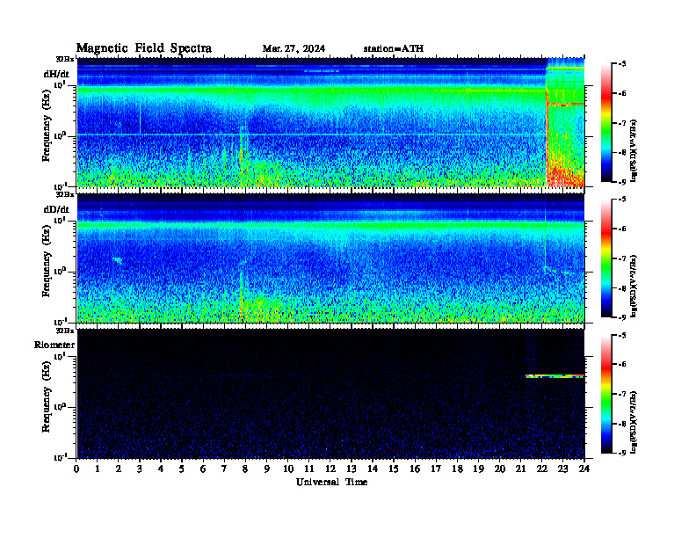Viewport: 696px width, 538px height.
Task: Click the "Universal Time" axis title
Action: (x=331, y=482)
